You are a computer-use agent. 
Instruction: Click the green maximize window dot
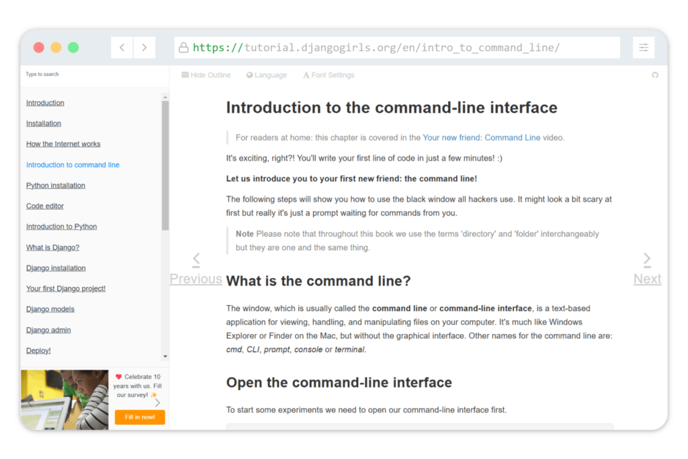(73, 48)
